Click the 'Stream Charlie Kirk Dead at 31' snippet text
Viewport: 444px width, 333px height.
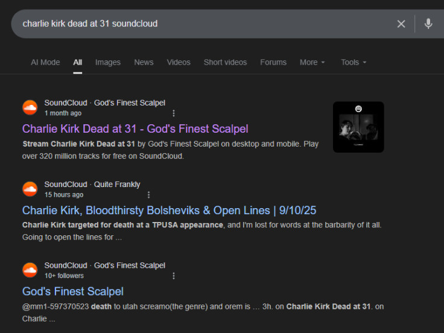point(171,150)
